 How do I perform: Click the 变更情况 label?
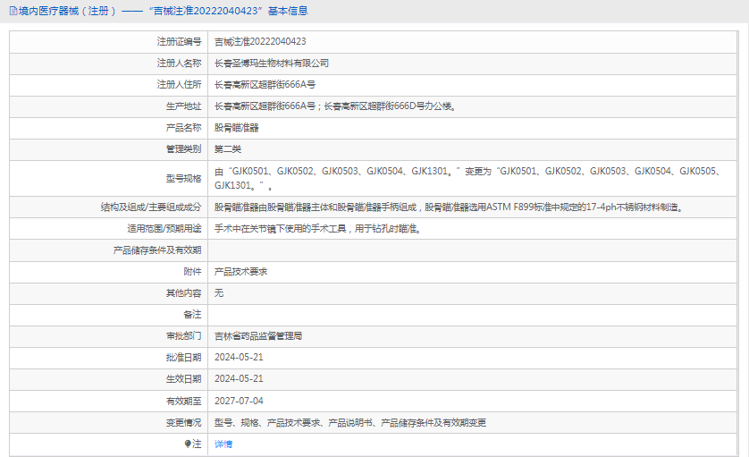pos(183,423)
